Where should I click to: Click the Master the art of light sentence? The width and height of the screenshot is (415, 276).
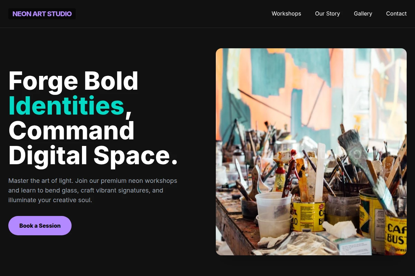tap(41, 181)
